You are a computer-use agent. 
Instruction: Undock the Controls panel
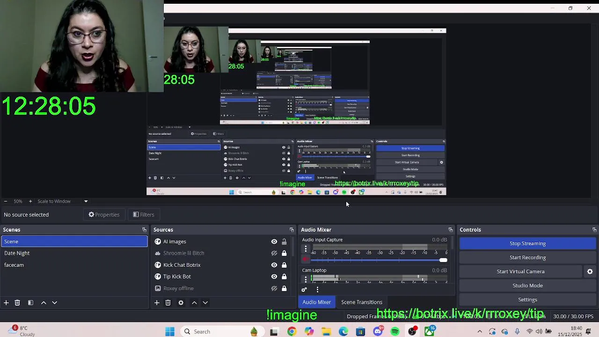pyautogui.click(x=594, y=230)
